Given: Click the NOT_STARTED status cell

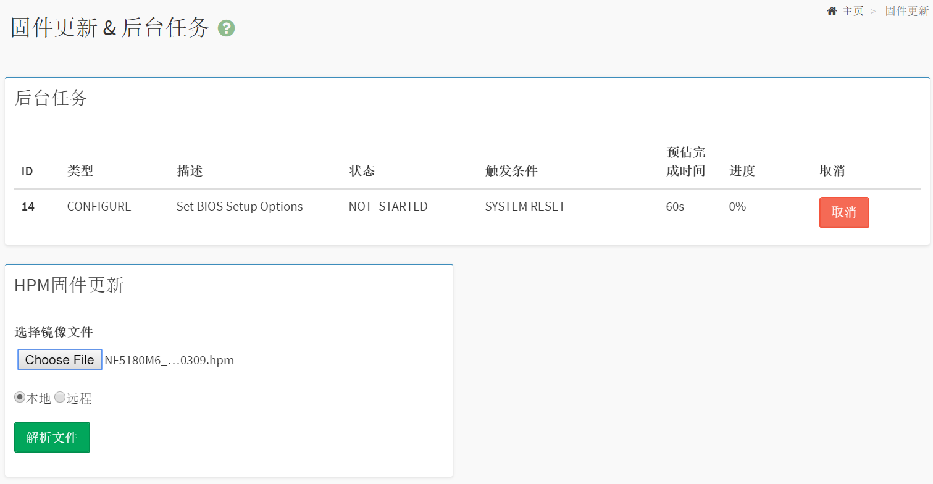Looking at the screenshot, I should click(x=388, y=207).
